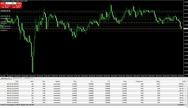
Task: Click the sell price tile showing 52
Action: tap(6, 7)
